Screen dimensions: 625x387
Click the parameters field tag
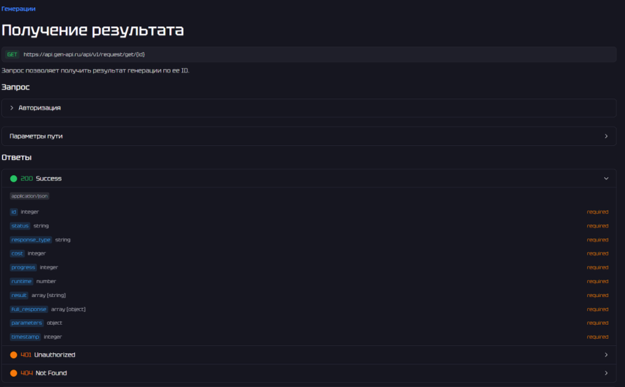[x=26, y=323]
